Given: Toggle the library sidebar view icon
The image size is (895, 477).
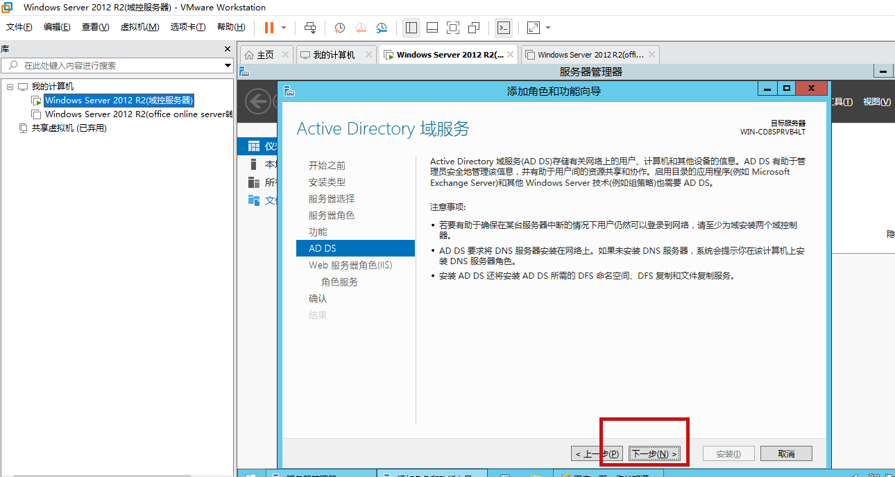Looking at the screenshot, I should click(x=411, y=28).
